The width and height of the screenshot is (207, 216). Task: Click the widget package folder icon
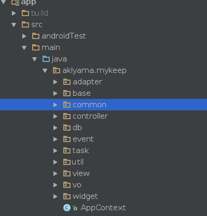click(x=67, y=196)
